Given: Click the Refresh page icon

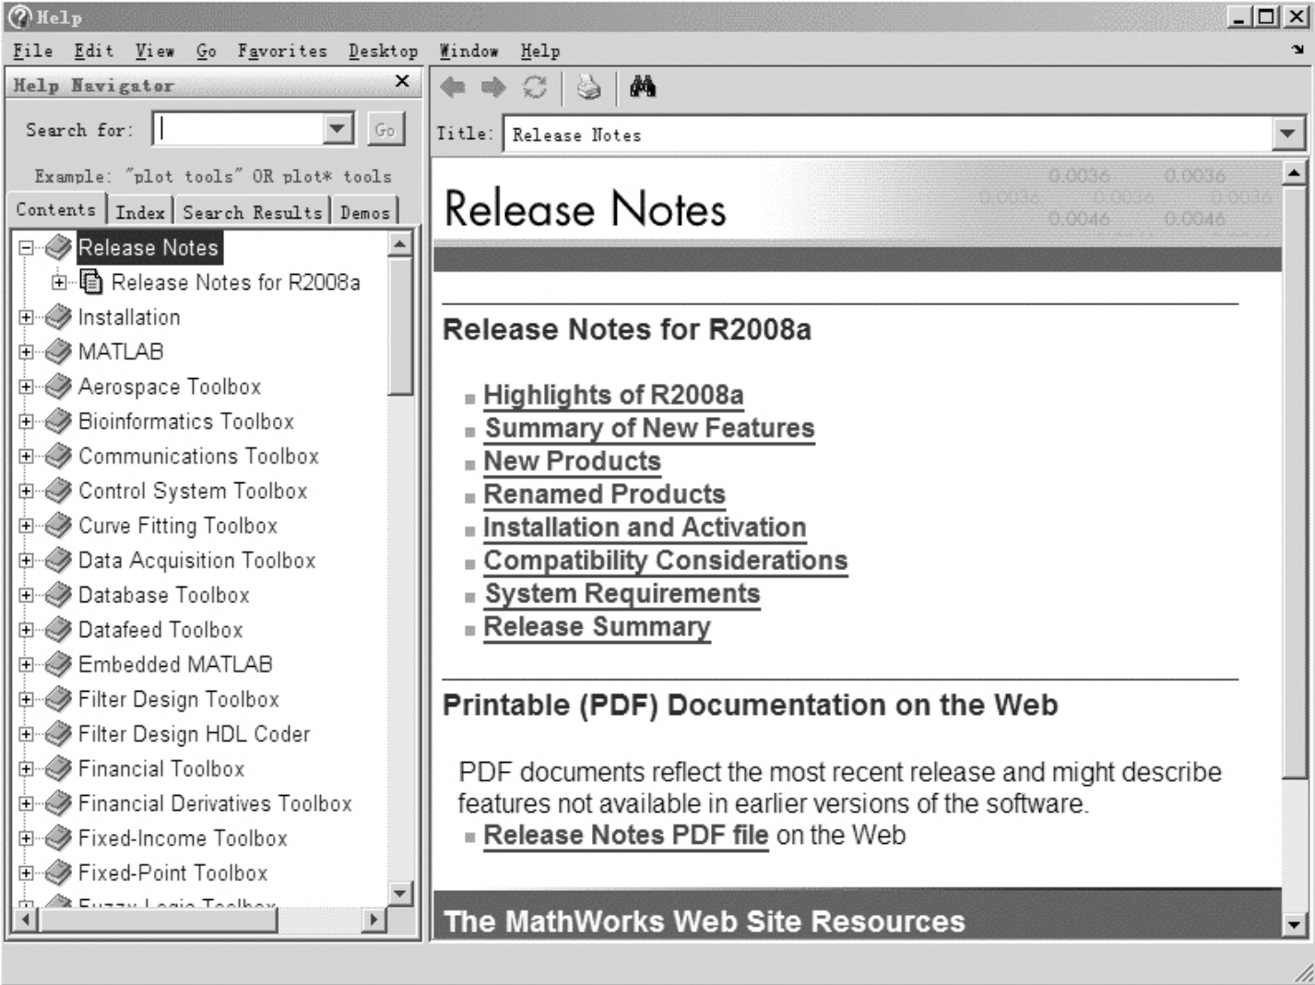Looking at the screenshot, I should point(535,88).
